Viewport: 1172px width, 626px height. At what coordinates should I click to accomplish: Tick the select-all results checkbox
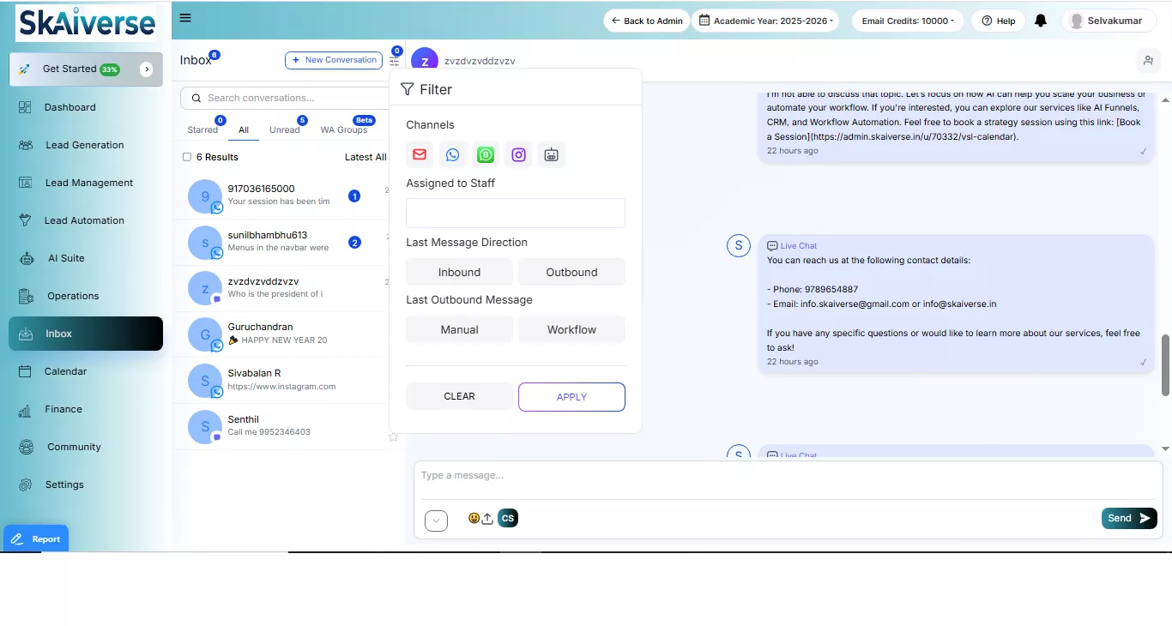pyautogui.click(x=187, y=157)
